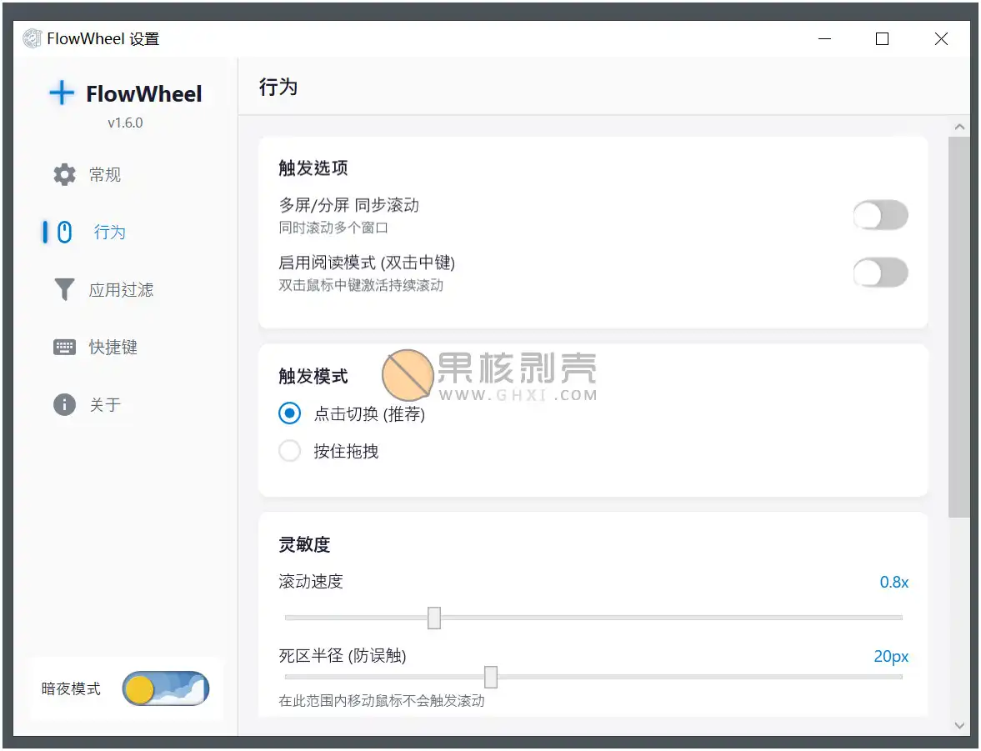Open settings via the 常规 gear icon

(64, 174)
